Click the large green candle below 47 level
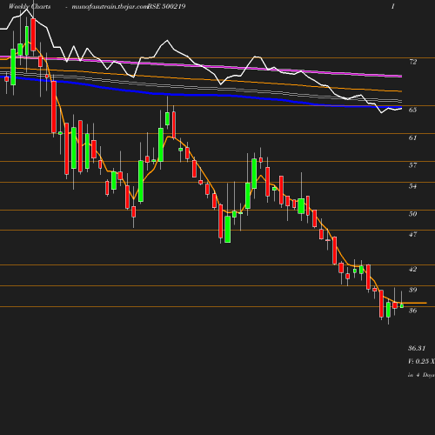 pyautogui.click(x=228, y=230)
